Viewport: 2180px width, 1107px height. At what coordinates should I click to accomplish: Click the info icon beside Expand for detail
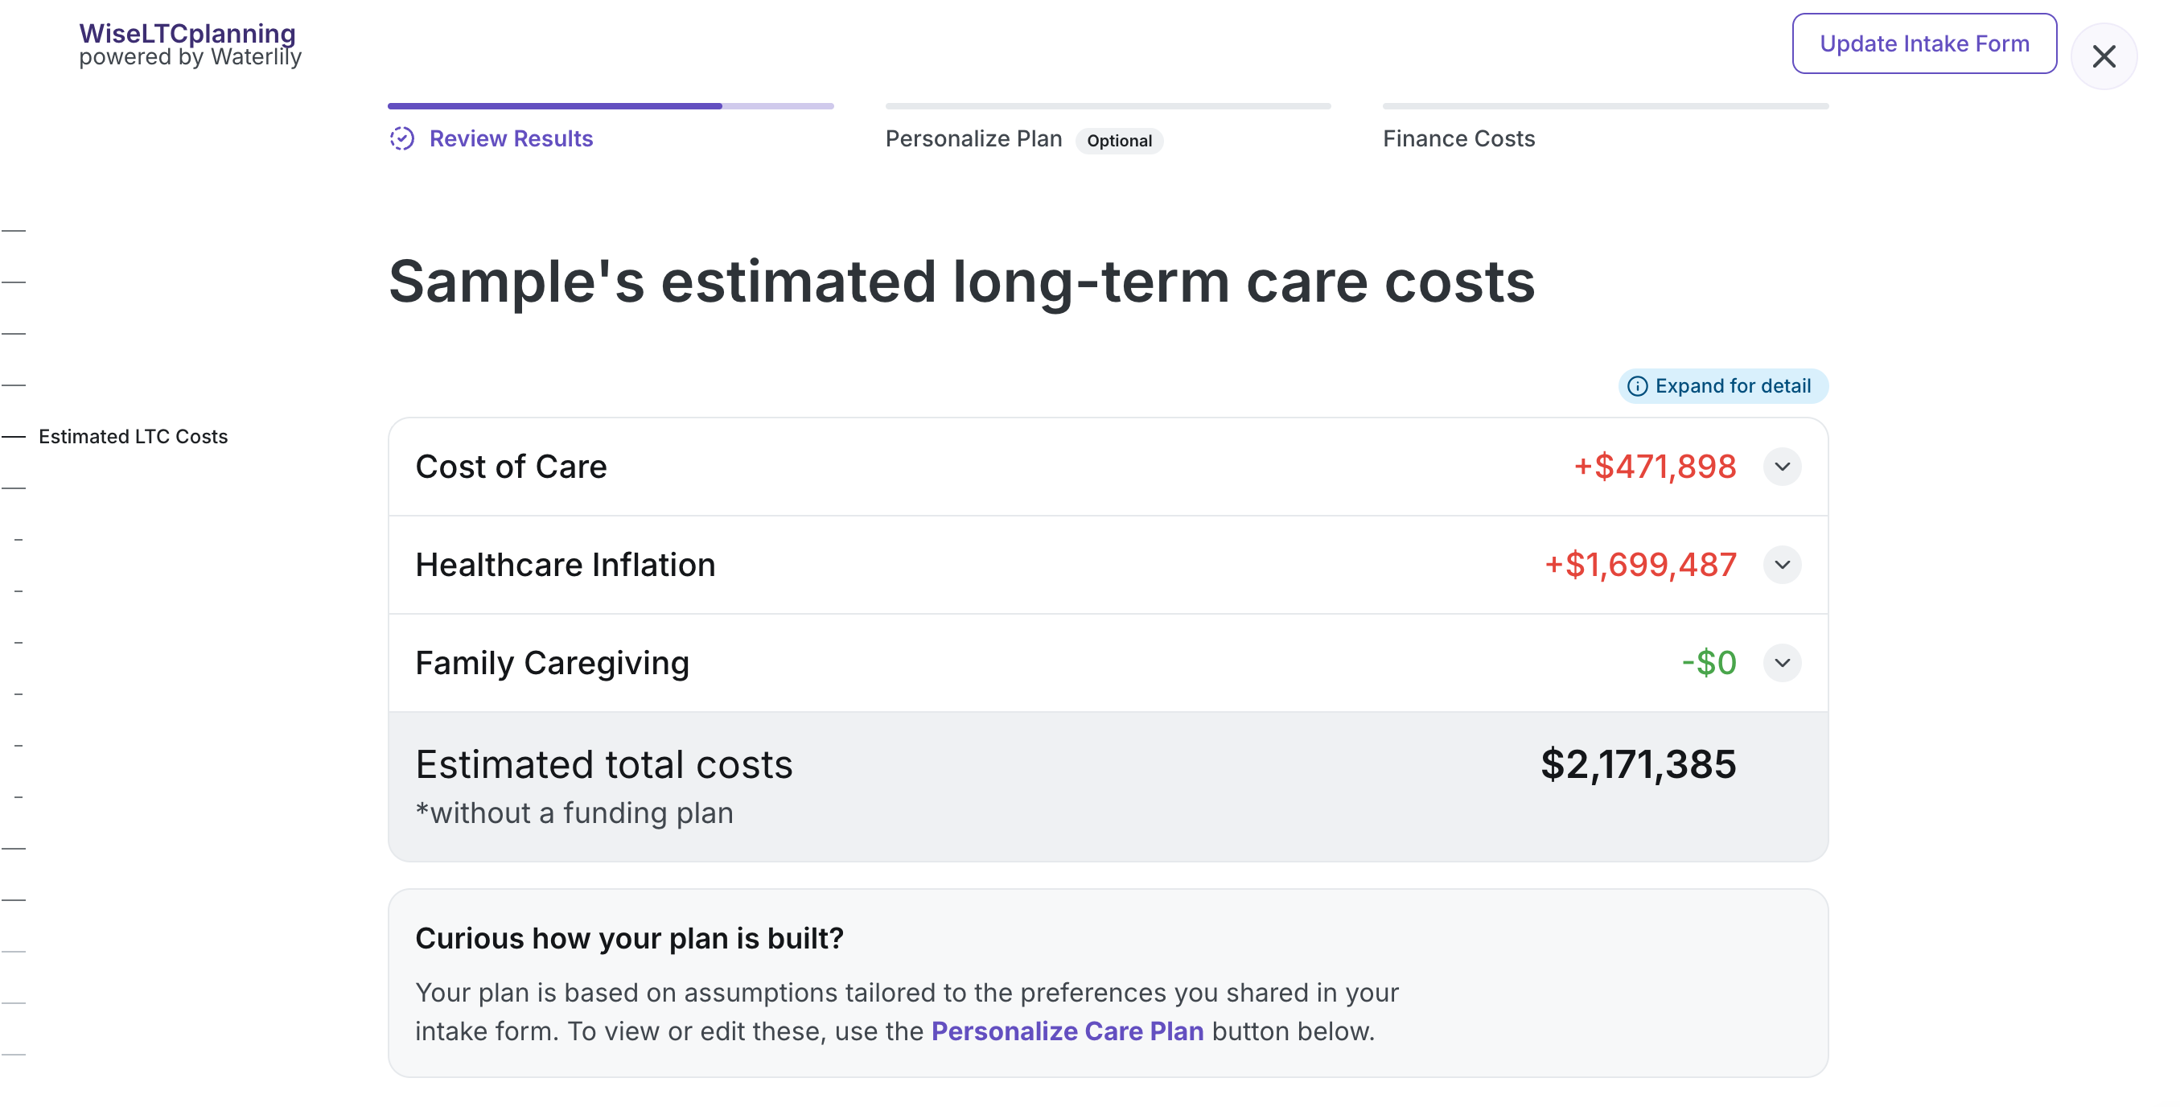click(x=1637, y=386)
